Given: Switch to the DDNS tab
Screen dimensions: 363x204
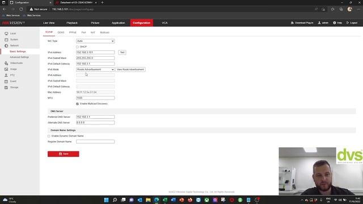Looking at the screenshot, I should click(61, 32).
